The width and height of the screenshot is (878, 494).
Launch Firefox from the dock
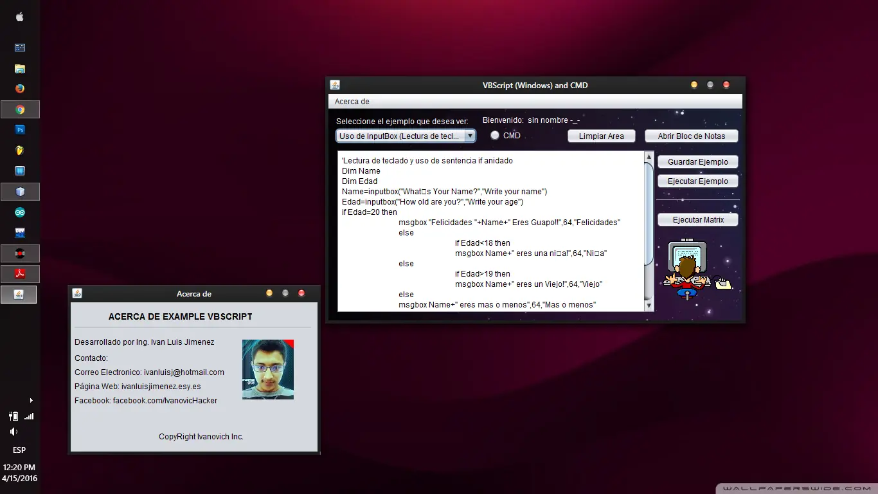(x=20, y=89)
